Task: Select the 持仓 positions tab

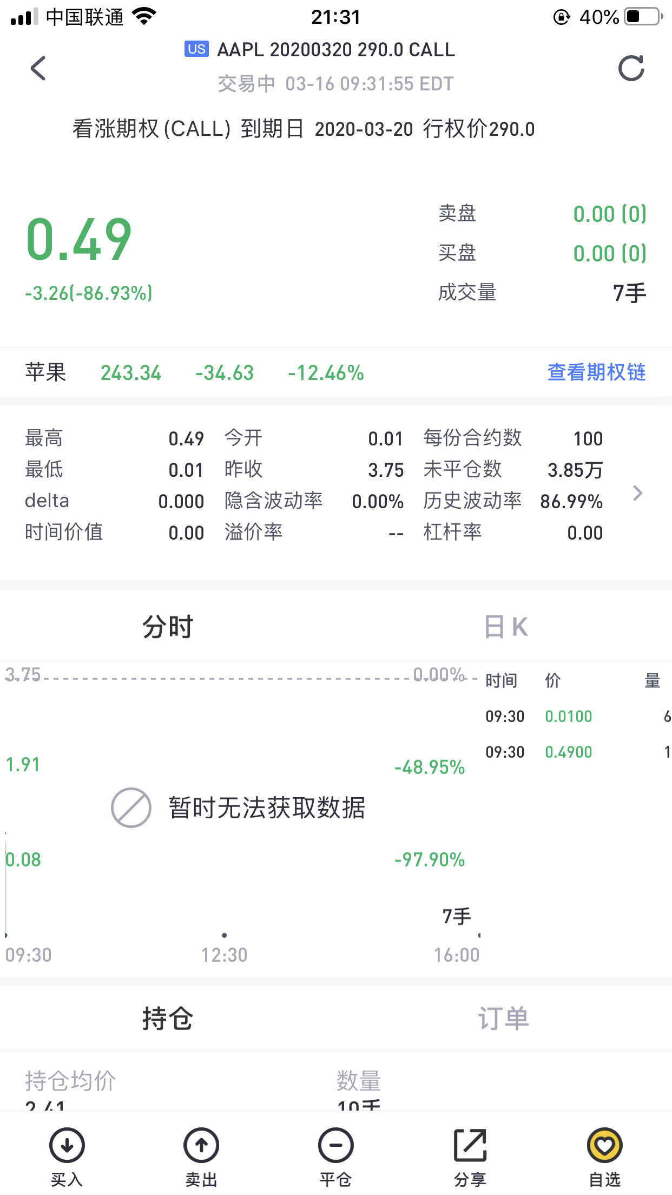Action: 168,1018
